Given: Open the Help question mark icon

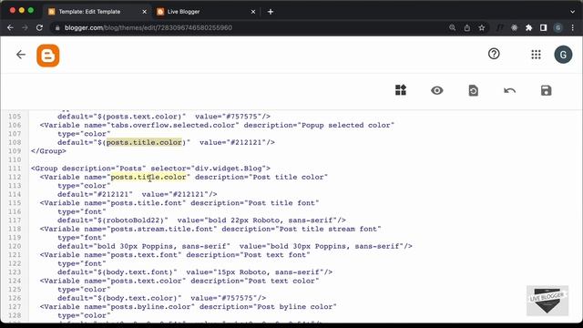Looking at the screenshot, I should (494, 55).
